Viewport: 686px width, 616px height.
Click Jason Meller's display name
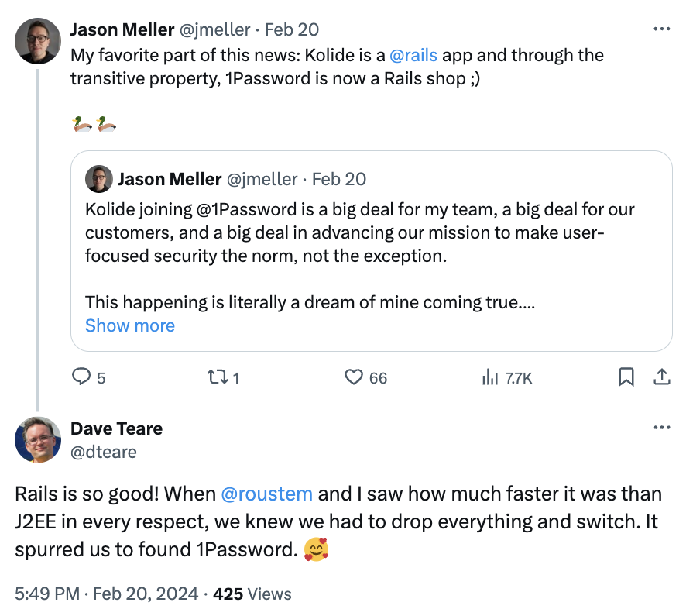122,29
